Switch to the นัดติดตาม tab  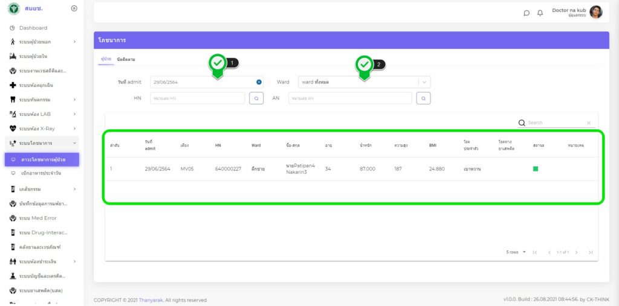click(x=126, y=59)
